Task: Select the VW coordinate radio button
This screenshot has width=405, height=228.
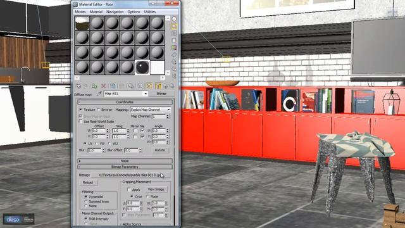Action: 97,143
